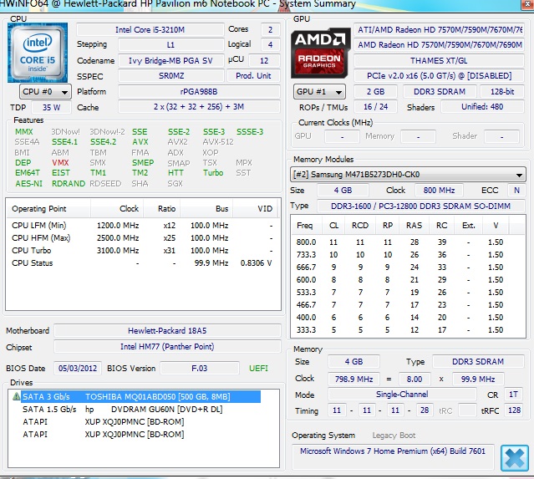The height and width of the screenshot is (479, 534).
Task: Select the CPU Turbo row
Action: [x=142, y=251]
